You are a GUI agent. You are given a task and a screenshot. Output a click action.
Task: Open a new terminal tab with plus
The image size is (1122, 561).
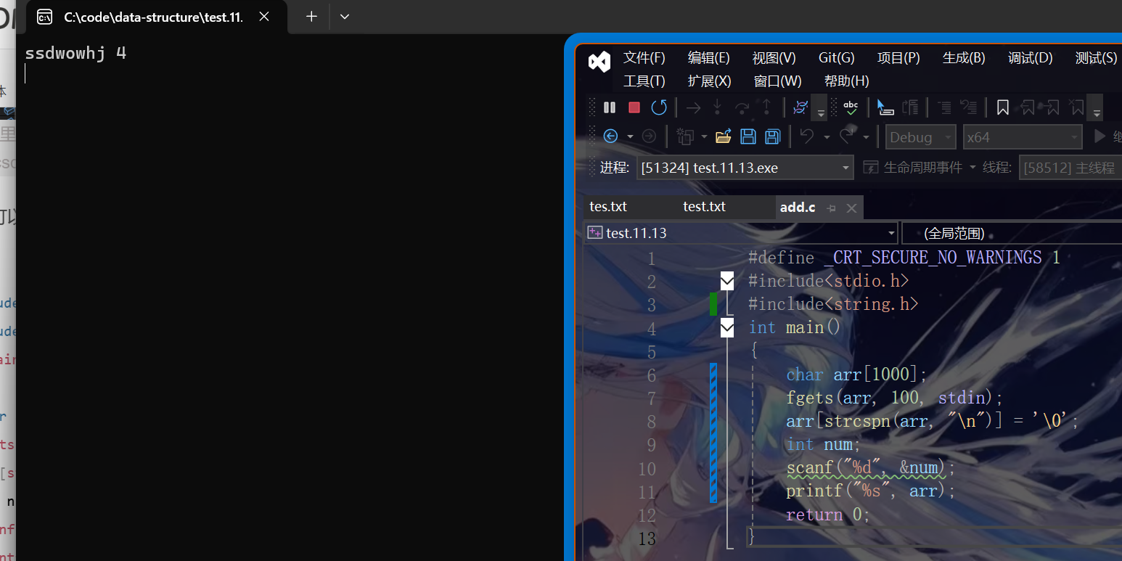[311, 16]
